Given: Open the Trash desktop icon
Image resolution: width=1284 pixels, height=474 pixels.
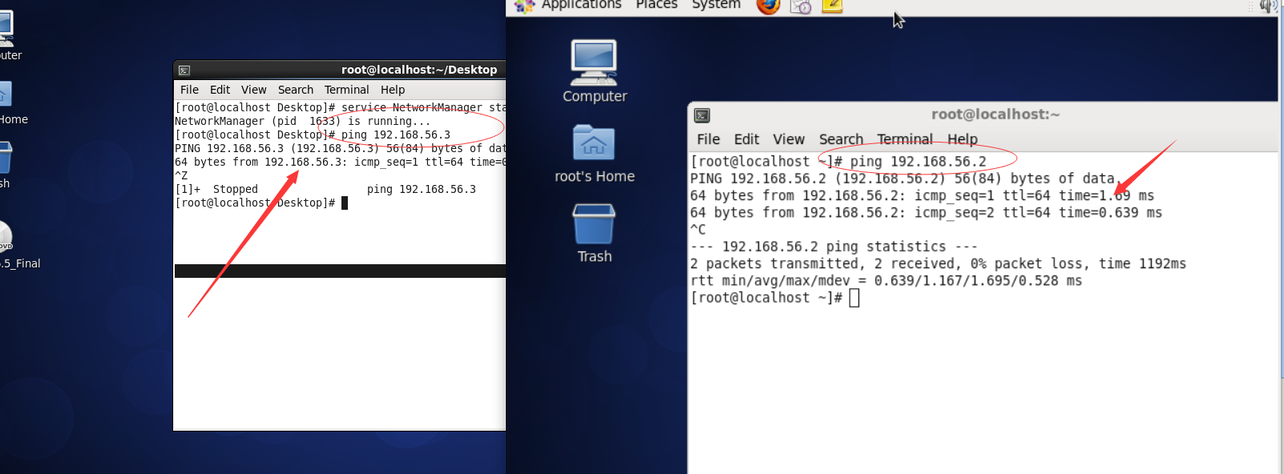Looking at the screenshot, I should click(x=594, y=233).
